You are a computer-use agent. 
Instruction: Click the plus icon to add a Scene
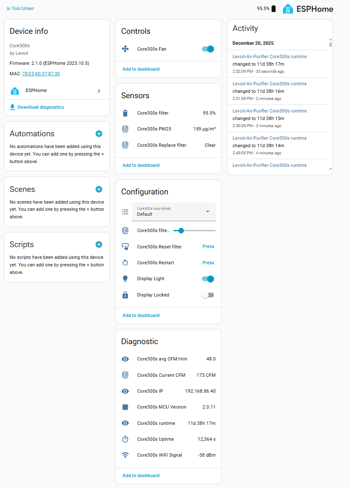[x=99, y=189]
